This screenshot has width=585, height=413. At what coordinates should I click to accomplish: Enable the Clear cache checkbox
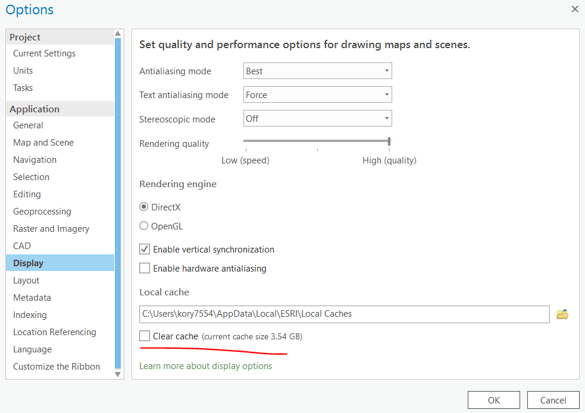(x=145, y=336)
